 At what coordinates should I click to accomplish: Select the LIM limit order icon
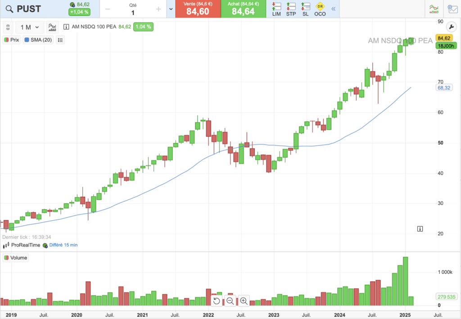point(276,9)
